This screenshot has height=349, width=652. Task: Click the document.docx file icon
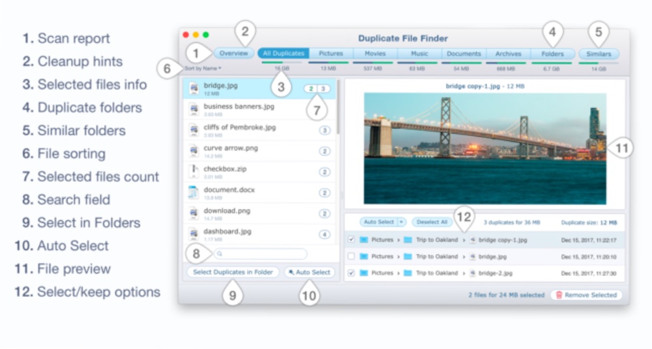point(194,192)
